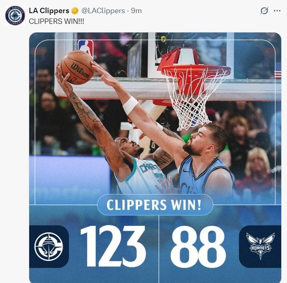Open the 9m timestamp permalink

(x=137, y=11)
